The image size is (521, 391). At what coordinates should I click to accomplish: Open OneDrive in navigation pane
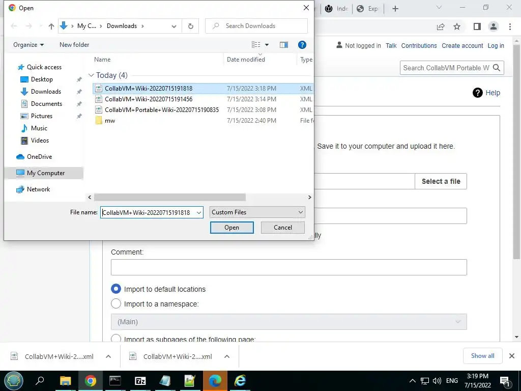pyautogui.click(x=39, y=157)
